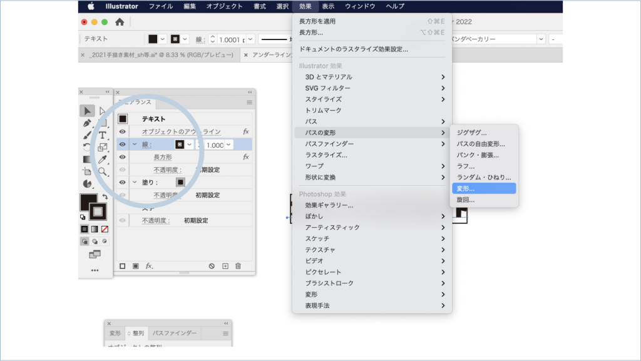
Task: Hide the オブジェクトのアウトライン effect
Action: pyautogui.click(x=122, y=131)
